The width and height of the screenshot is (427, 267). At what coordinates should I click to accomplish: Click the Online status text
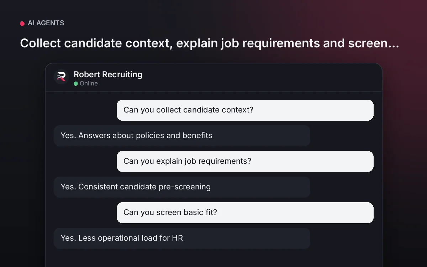click(x=89, y=83)
